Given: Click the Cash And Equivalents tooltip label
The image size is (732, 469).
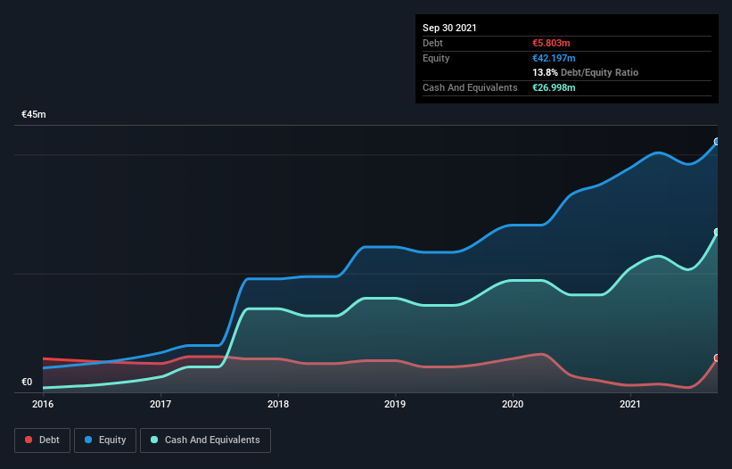Looking at the screenshot, I should [470, 87].
